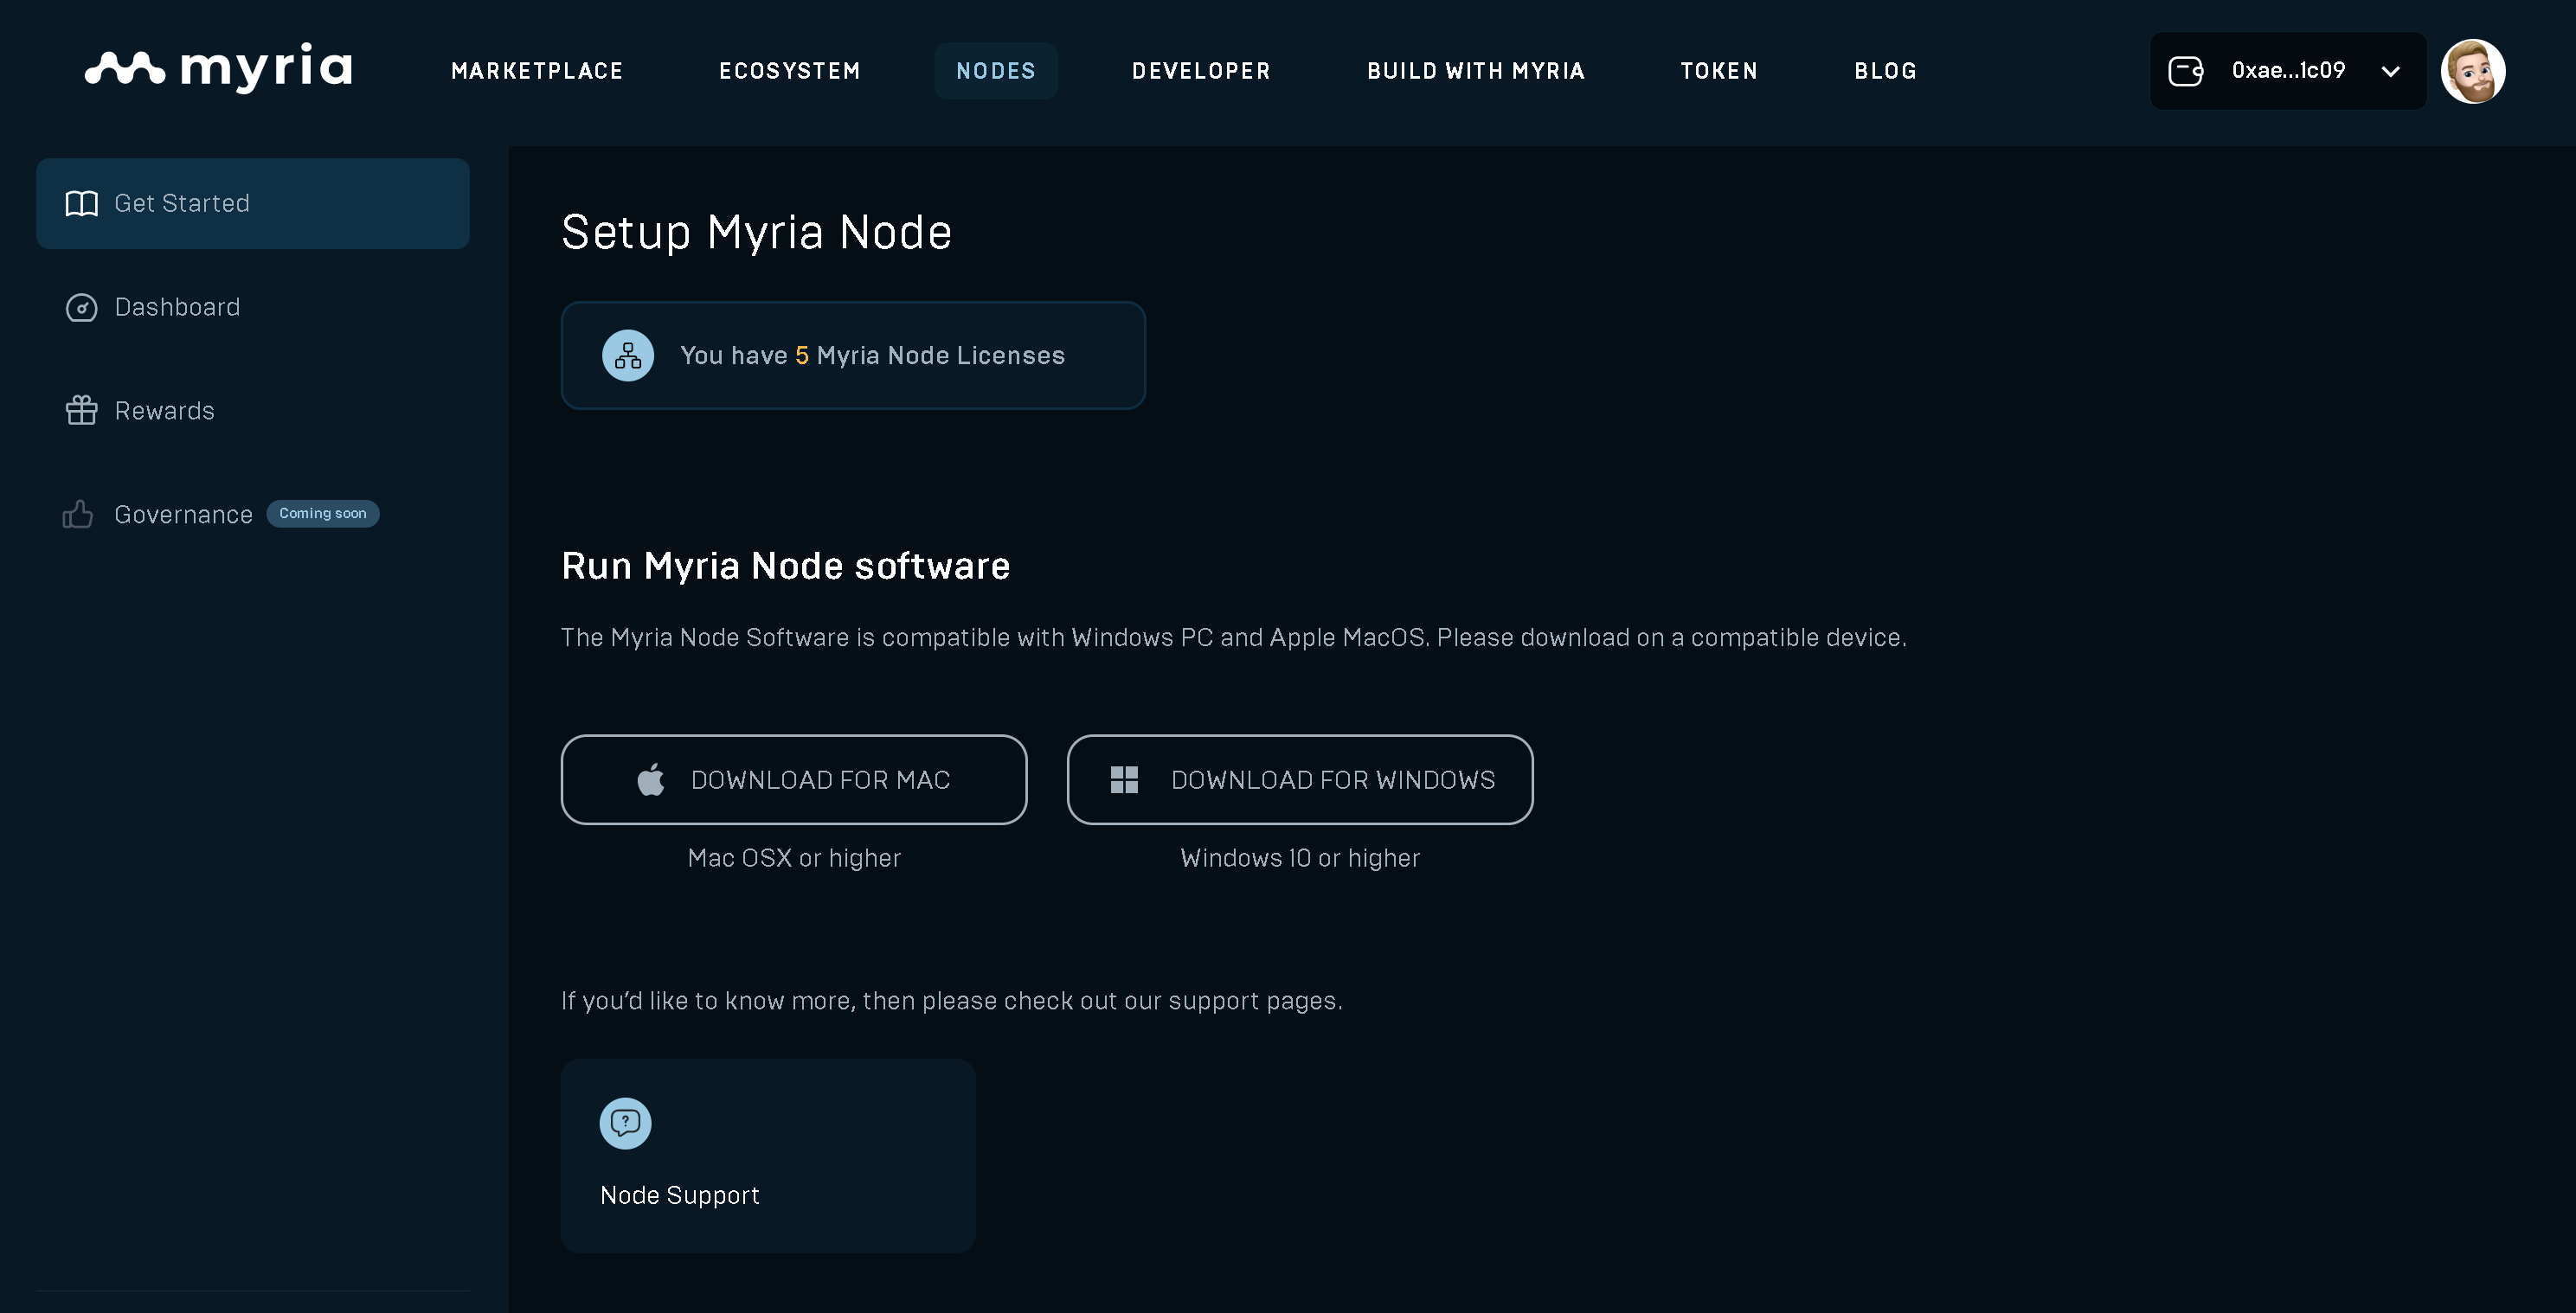Open the user avatar profile
Screen dimensions: 2576x1313
click(2473, 71)
